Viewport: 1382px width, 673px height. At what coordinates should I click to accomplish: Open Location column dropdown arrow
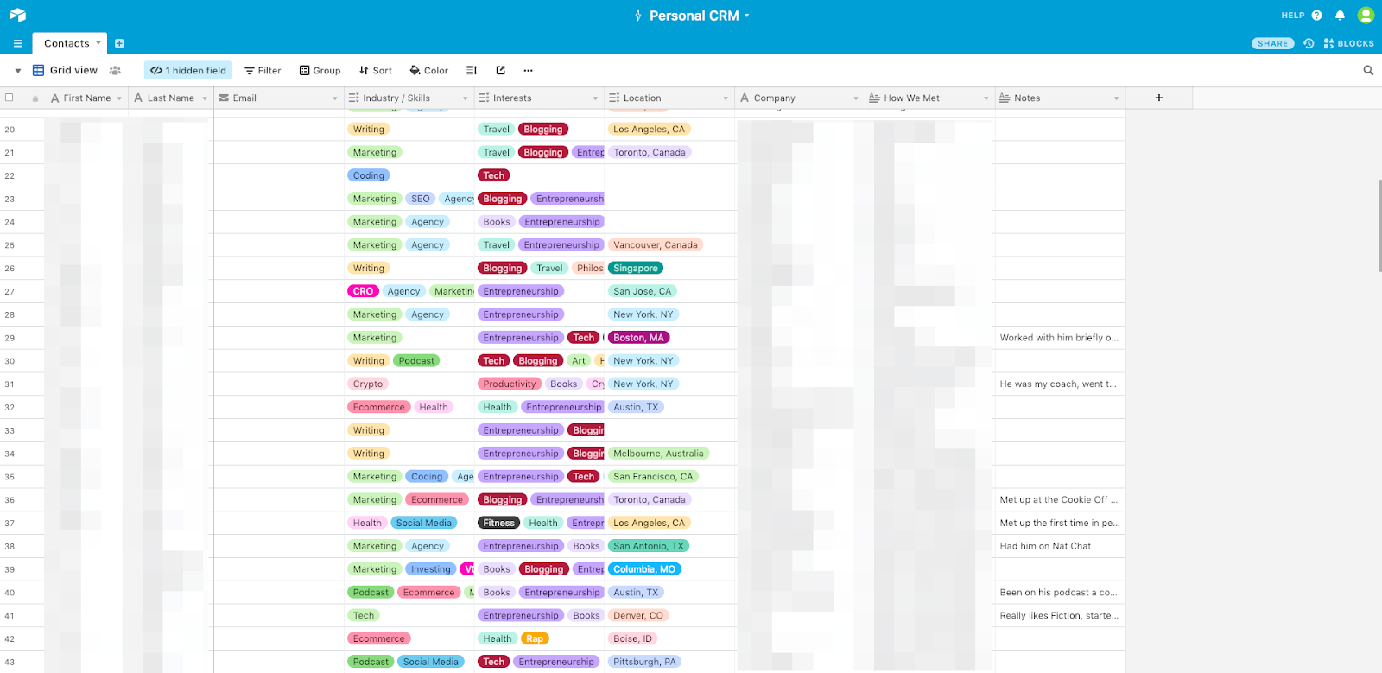(x=726, y=98)
